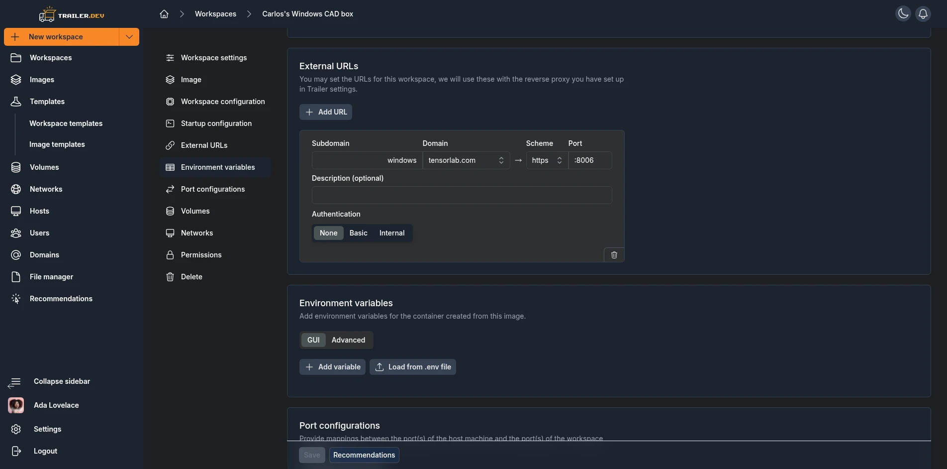947x469 pixels.
Task: Open the home breadcrumb icon
Action: [x=164, y=14]
